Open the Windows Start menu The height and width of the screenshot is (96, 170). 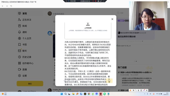(62, 94)
